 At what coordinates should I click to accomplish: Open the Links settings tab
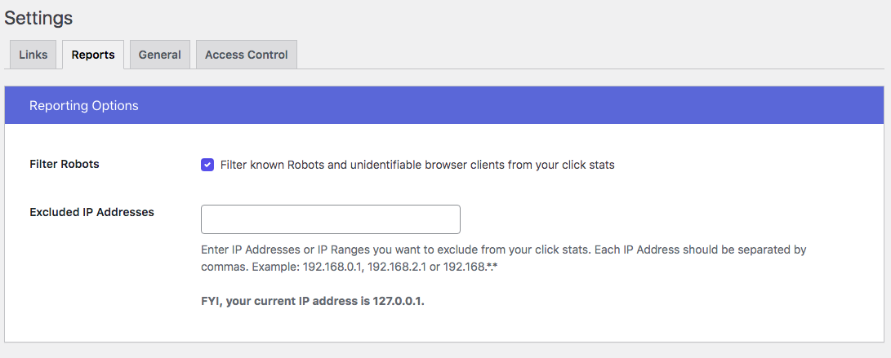pos(33,55)
